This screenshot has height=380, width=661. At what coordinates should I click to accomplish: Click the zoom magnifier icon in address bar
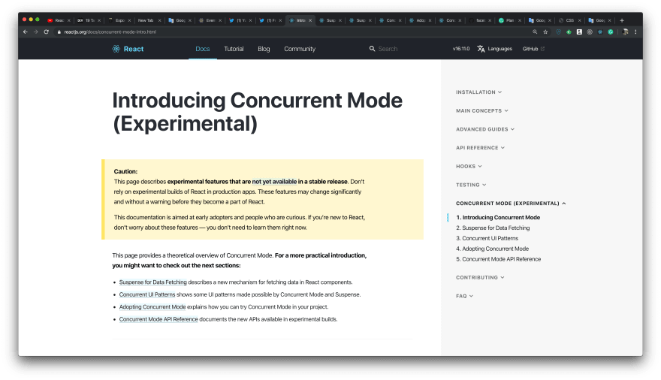tap(535, 32)
